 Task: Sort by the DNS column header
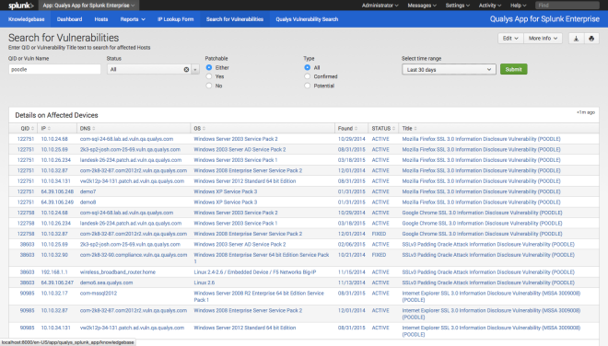88,128
